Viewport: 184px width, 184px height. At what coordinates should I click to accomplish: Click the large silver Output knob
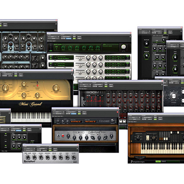(174, 96)
